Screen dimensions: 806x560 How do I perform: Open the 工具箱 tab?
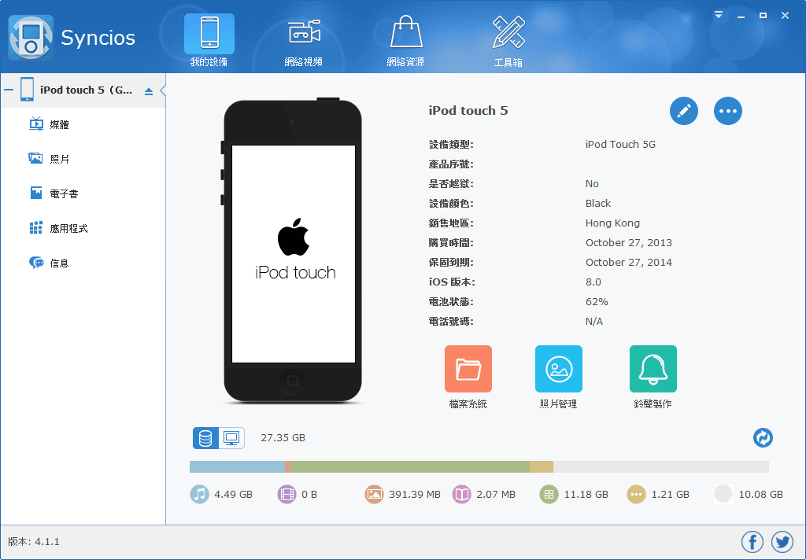point(508,38)
